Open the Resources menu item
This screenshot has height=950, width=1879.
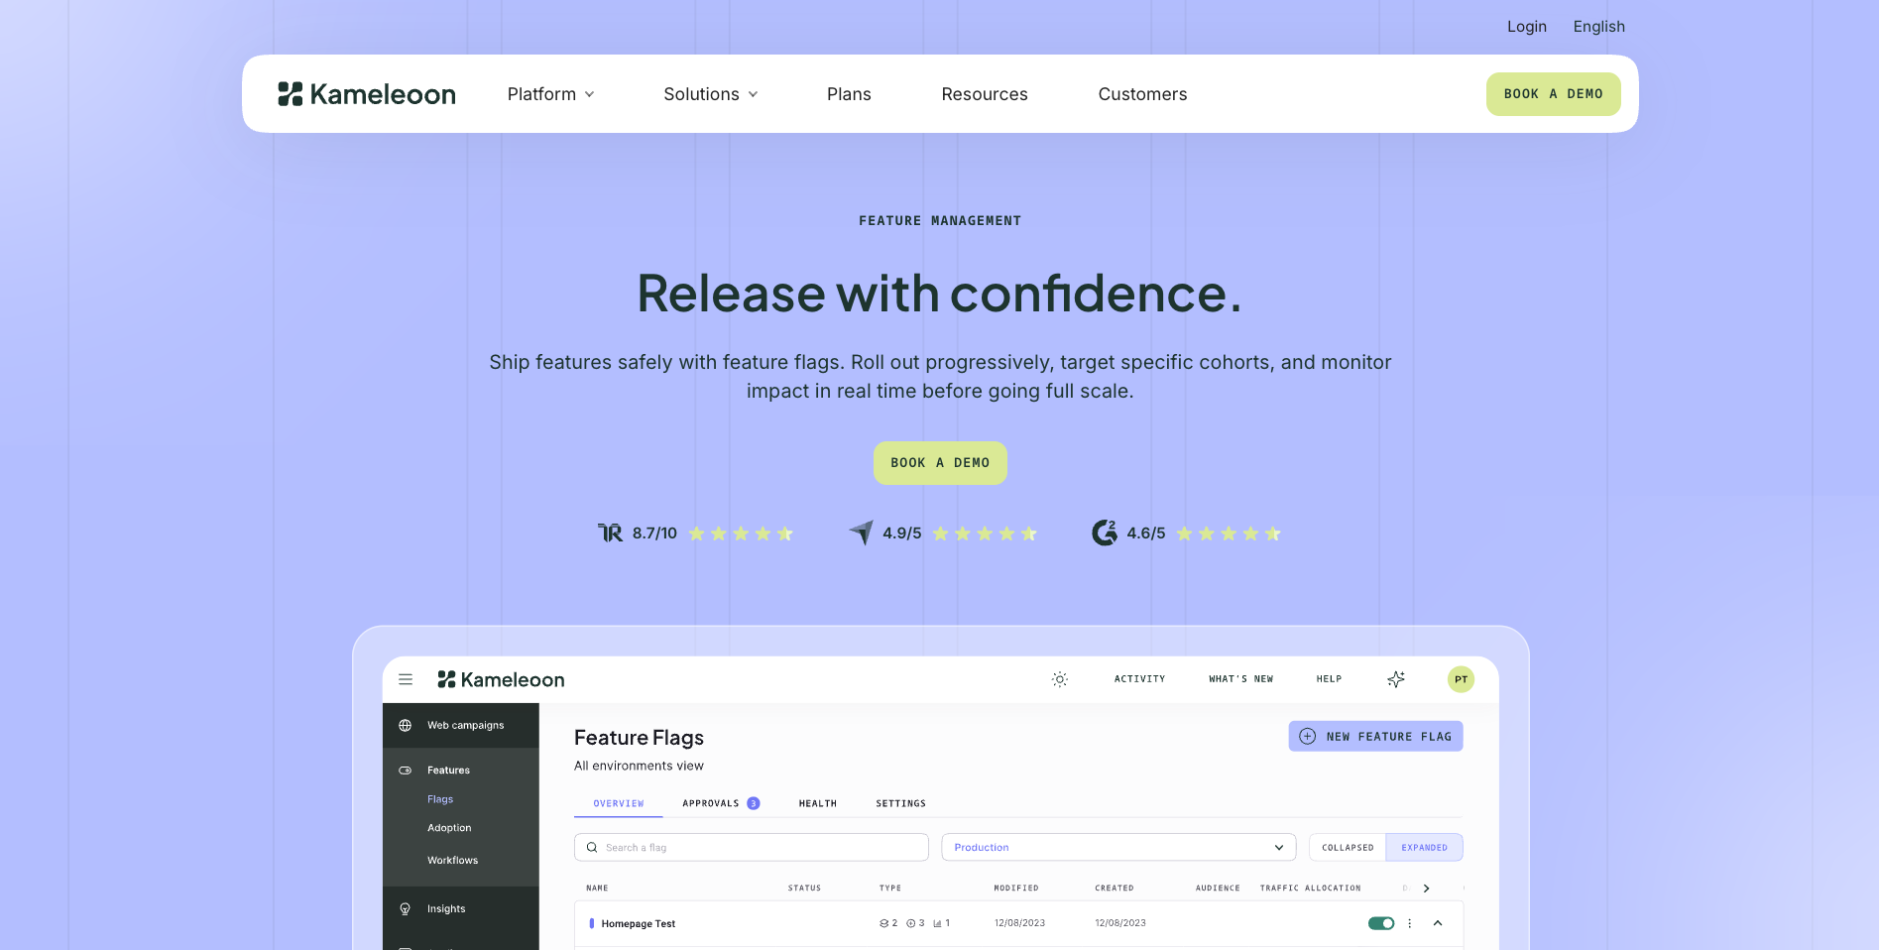pyautogui.click(x=985, y=94)
